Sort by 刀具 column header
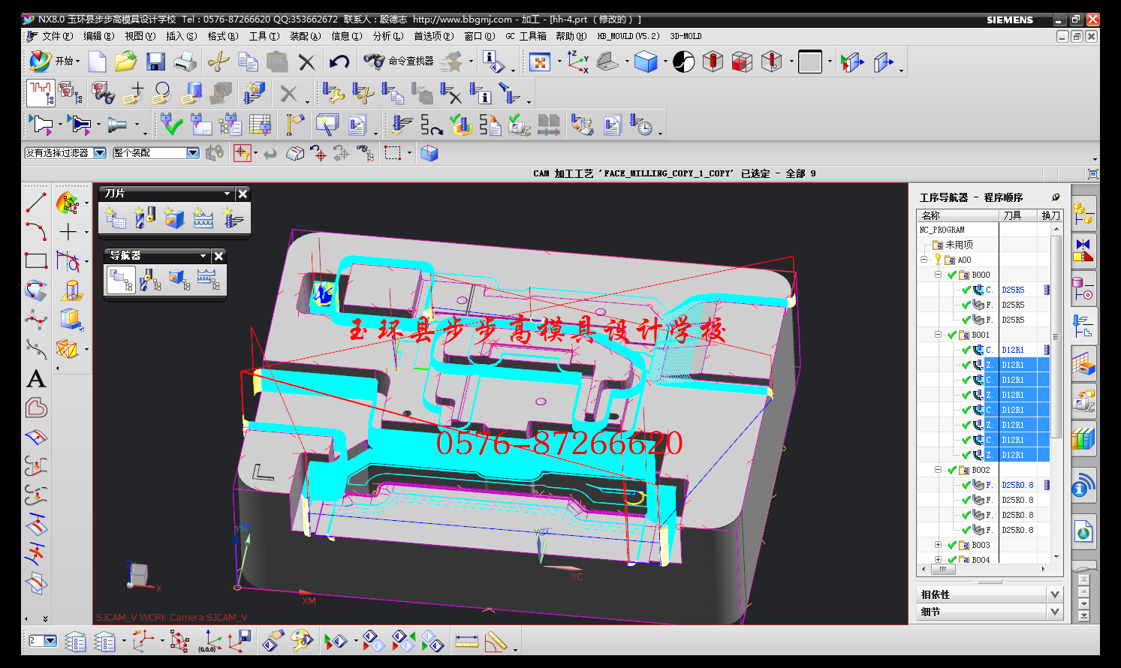This screenshot has height=668, width=1121. click(x=1019, y=215)
